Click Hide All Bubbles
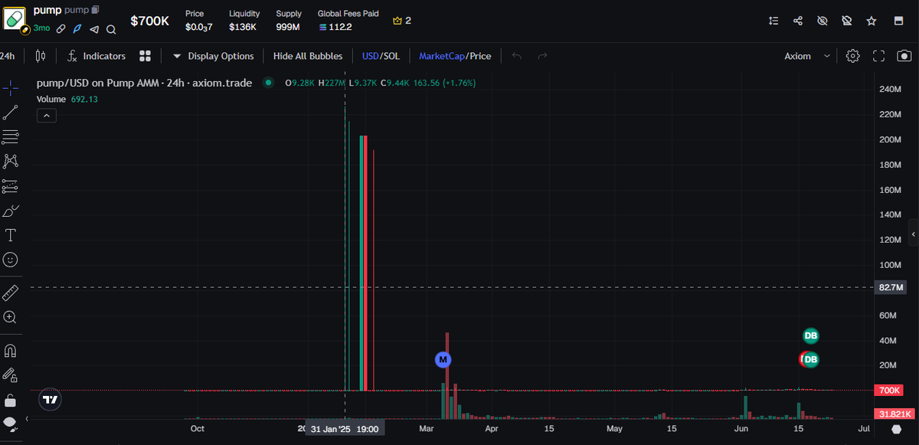This screenshot has width=919, height=445. tap(308, 56)
